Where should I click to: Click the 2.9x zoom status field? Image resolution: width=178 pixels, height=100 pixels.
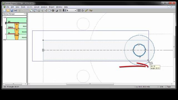click(162, 87)
